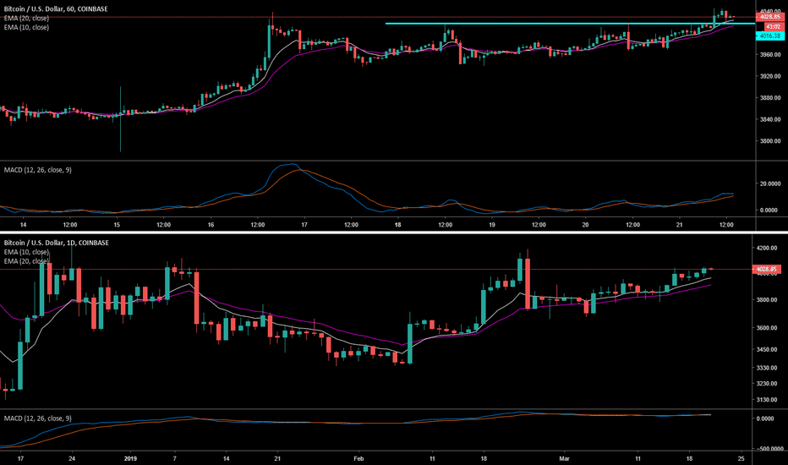This screenshot has width=788, height=465.
Task: Click 3450.00 on the daily price axis
Action: (766, 349)
